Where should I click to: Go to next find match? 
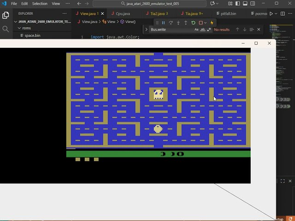245,29
